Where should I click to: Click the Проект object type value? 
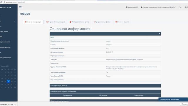(108, 76)
